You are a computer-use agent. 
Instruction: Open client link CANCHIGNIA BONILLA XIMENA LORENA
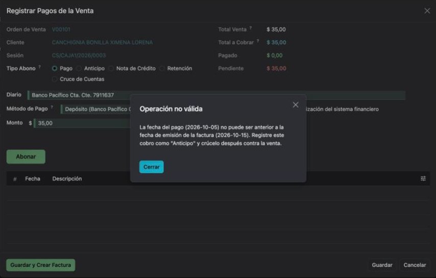coord(102,42)
